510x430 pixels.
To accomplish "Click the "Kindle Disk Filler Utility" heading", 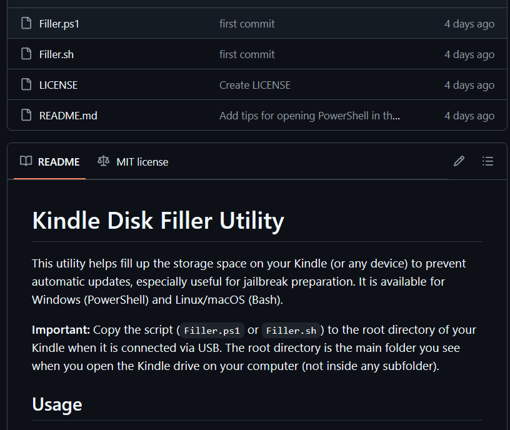I will (158, 221).
